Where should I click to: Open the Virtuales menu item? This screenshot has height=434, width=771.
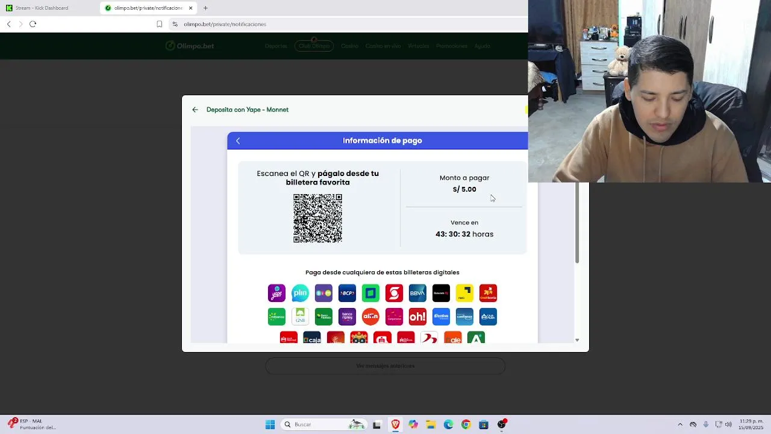pyautogui.click(x=419, y=46)
